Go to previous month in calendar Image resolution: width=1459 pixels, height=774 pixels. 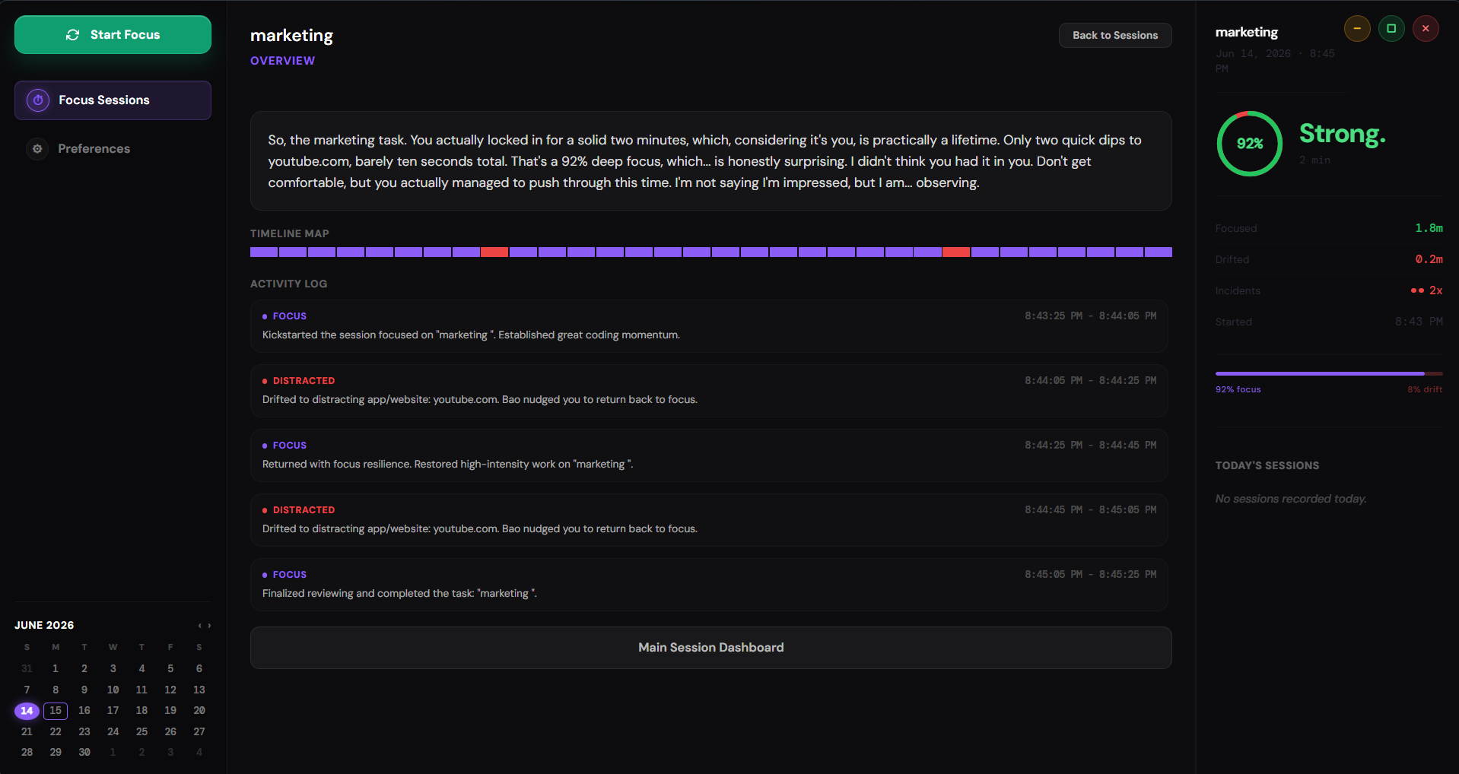[199, 626]
